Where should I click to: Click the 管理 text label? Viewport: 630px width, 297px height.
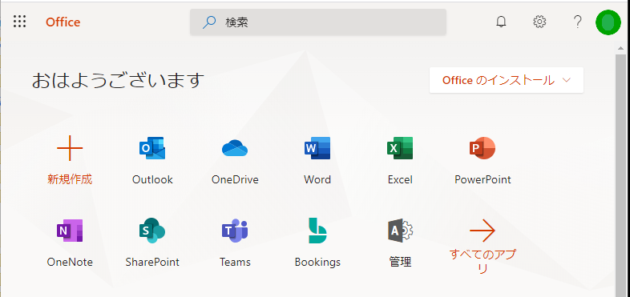pos(400,262)
